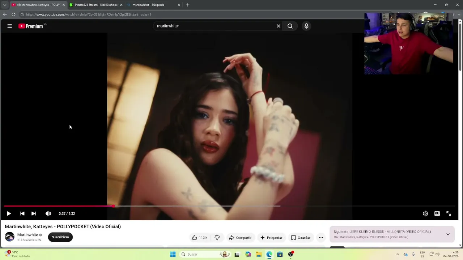Image resolution: width=463 pixels, height=260 pixels.
Task: Click the streamer webcam overlay
Action: coord(408,44)
